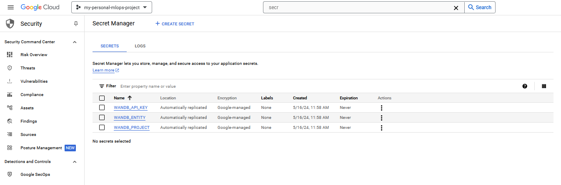Open actions menu for WANDB_API_KEY
Screen dimensions: 561x185
tap(381, 108)
